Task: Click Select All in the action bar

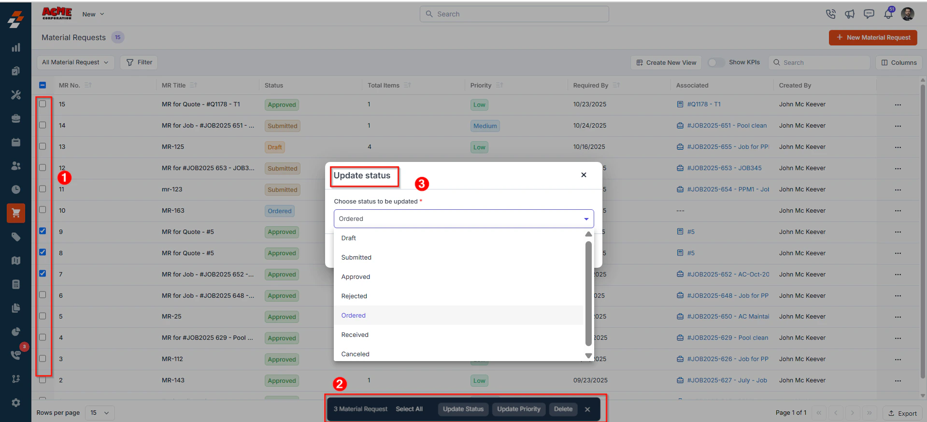Action: click(409, 409)
